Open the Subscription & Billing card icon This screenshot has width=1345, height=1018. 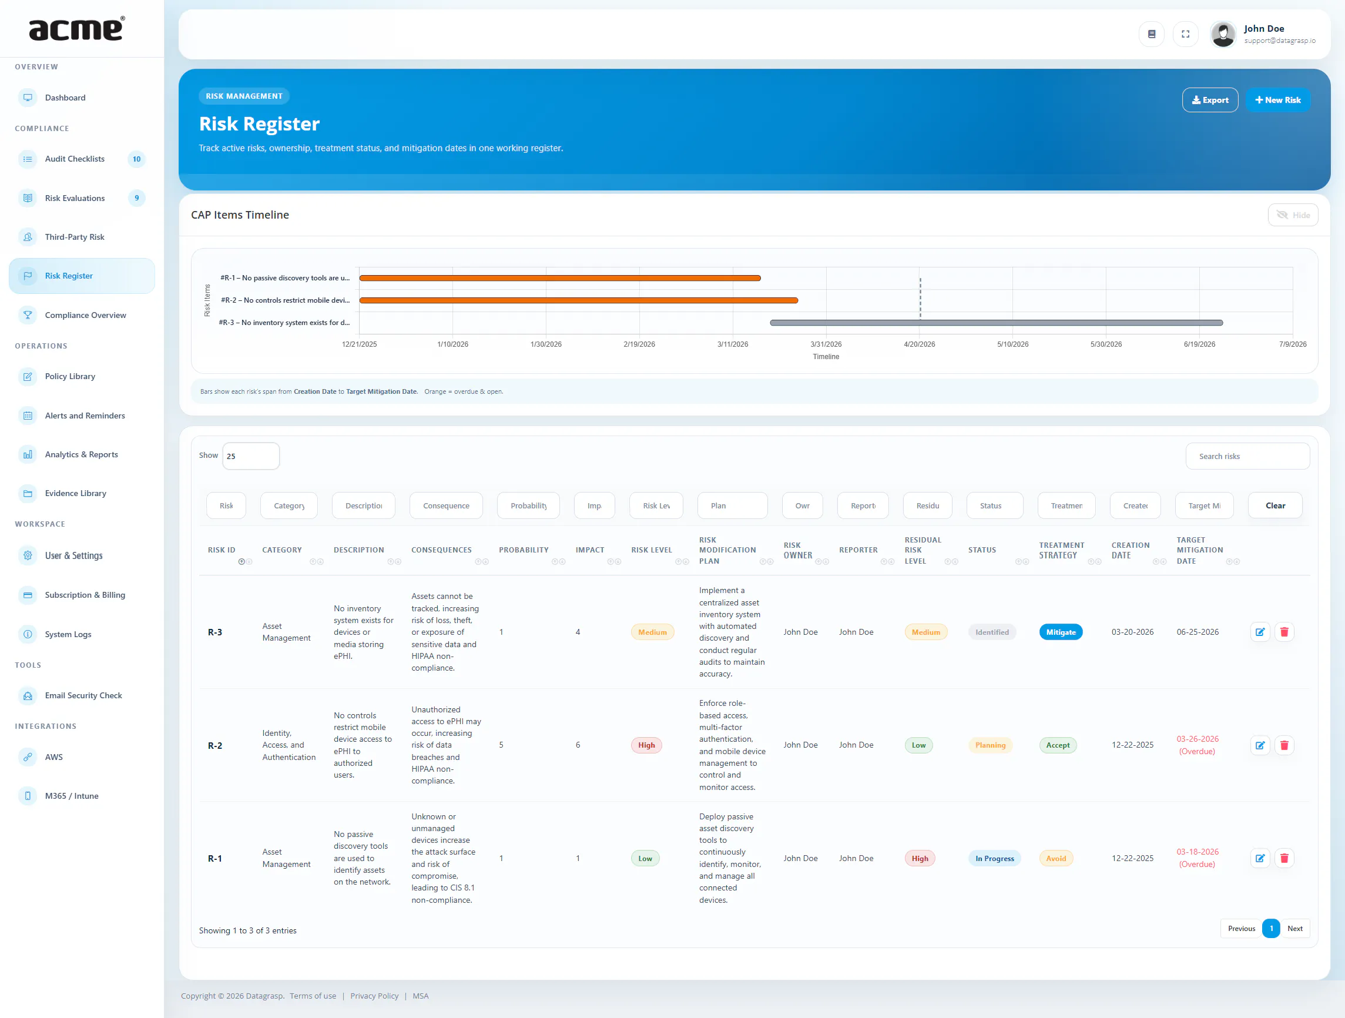tap(28, 595)
